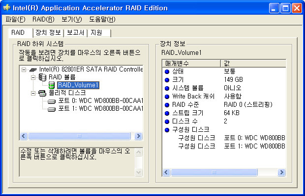Click member disk value 포트 0: WDC WD800BB
The height and width of the screenshot is (196, 305).
255,138
